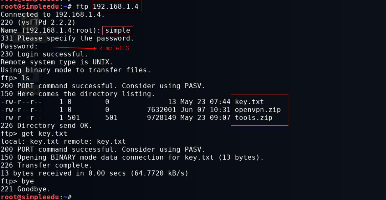
Task: Click the "226 Transfer complete." line
Action: click(46, 165)
